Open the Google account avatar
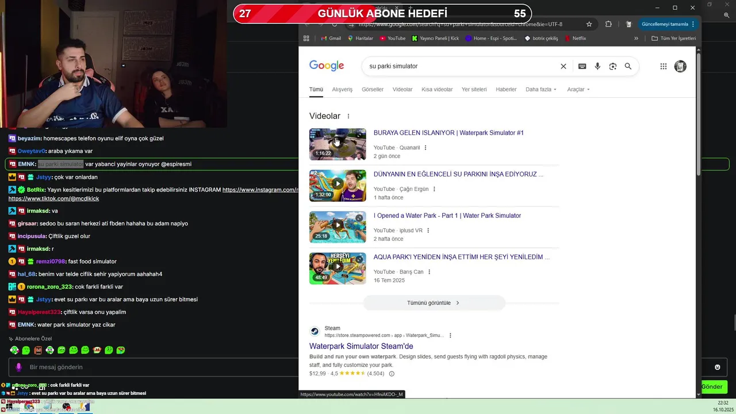This screenshot has height=414, width=736. [680, 66]
